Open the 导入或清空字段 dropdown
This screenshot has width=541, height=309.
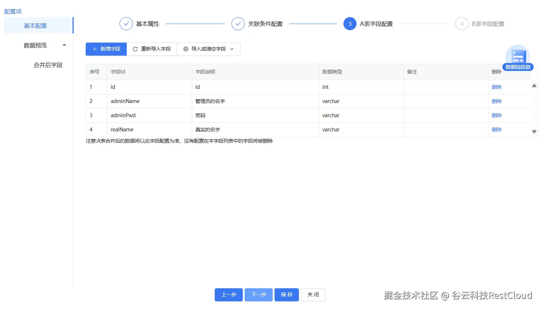tap(209, 49)
